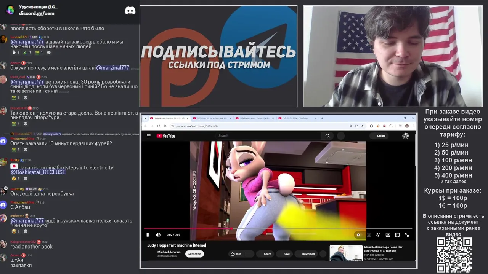Dislike the video with thumbs-down button

(x=249, y=254)
